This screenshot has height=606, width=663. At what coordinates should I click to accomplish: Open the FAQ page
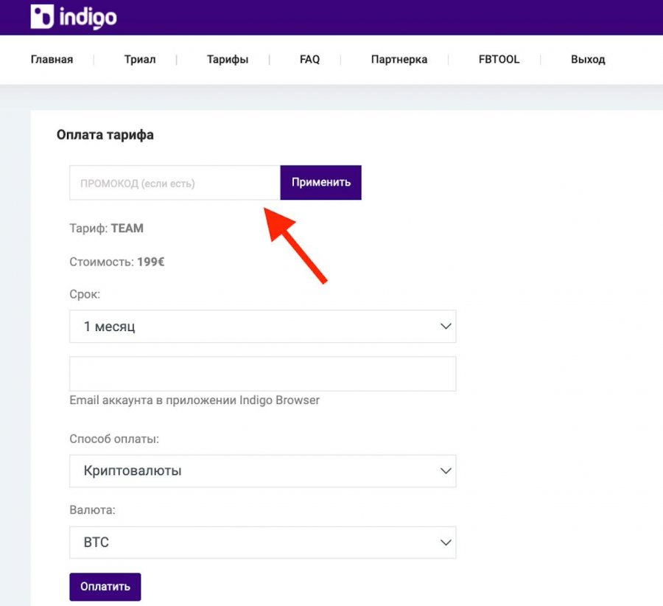309,59
